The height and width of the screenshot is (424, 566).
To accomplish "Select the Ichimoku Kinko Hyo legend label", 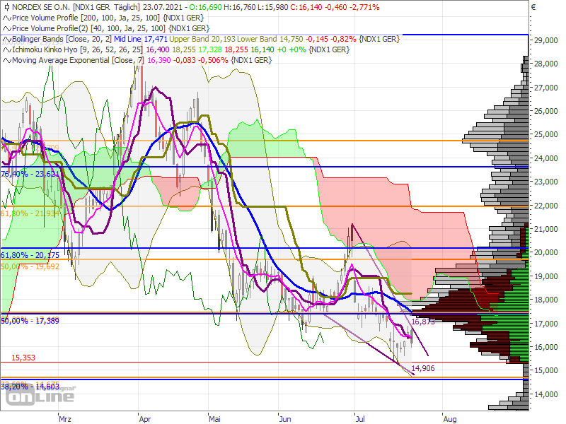I will pos(78,49).
